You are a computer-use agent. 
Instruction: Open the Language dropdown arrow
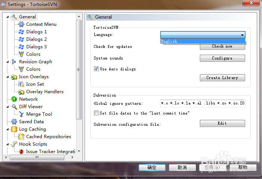[x=242, y=35]
